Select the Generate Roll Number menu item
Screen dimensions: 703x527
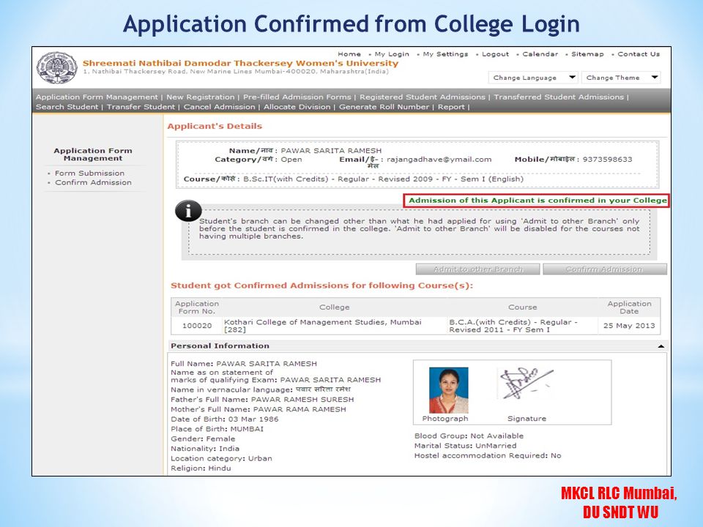pyautogui.click(x=384, y=107)
